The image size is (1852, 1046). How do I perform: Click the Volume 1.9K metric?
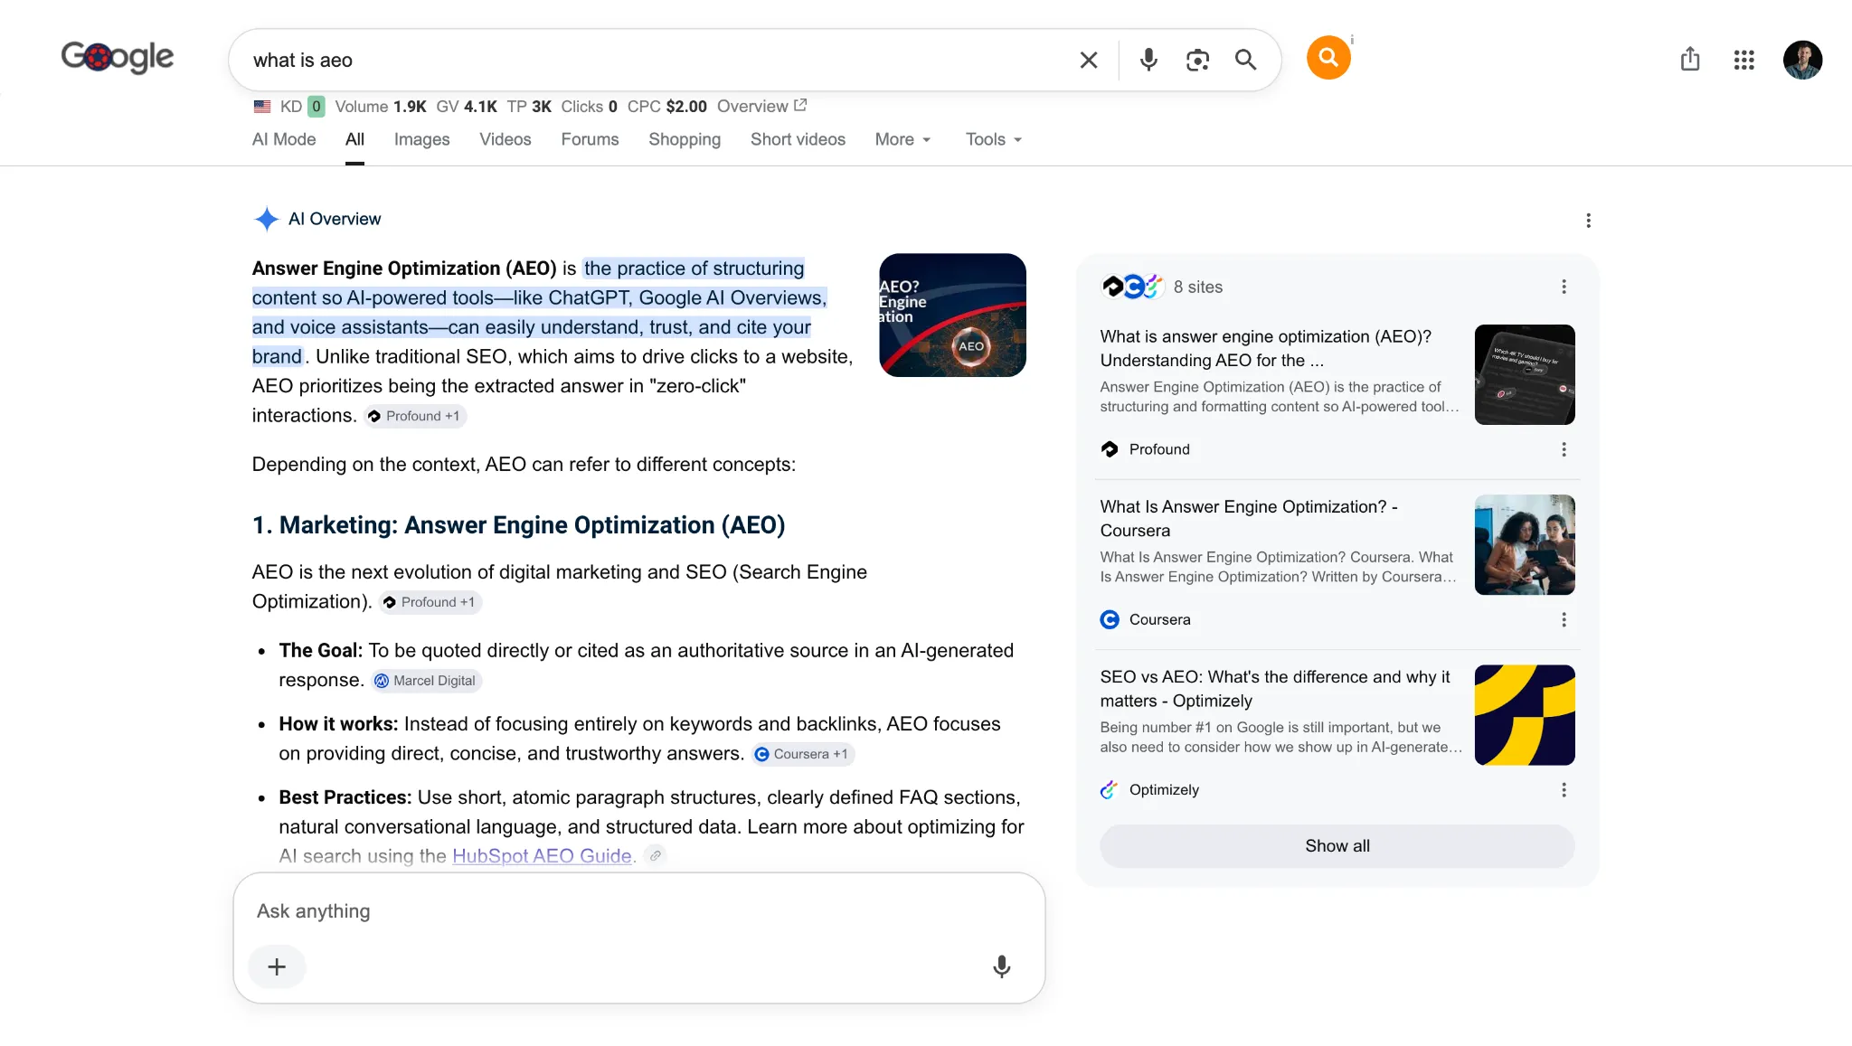pos(381,107)
